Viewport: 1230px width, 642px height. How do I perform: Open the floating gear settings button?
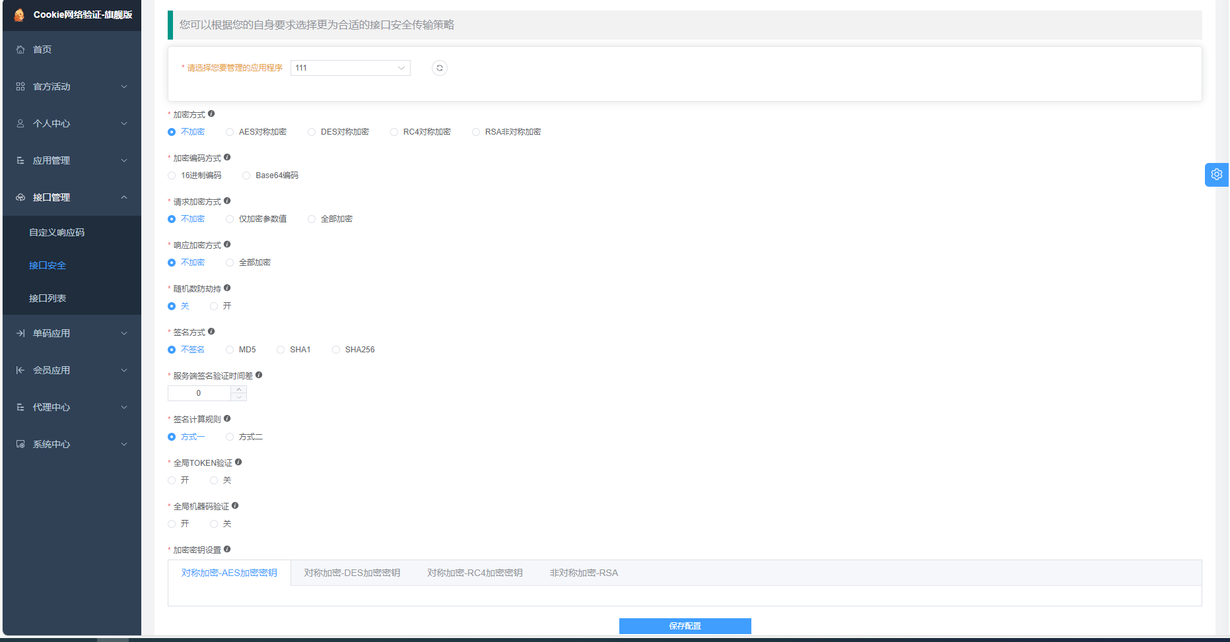(1217, 174)
